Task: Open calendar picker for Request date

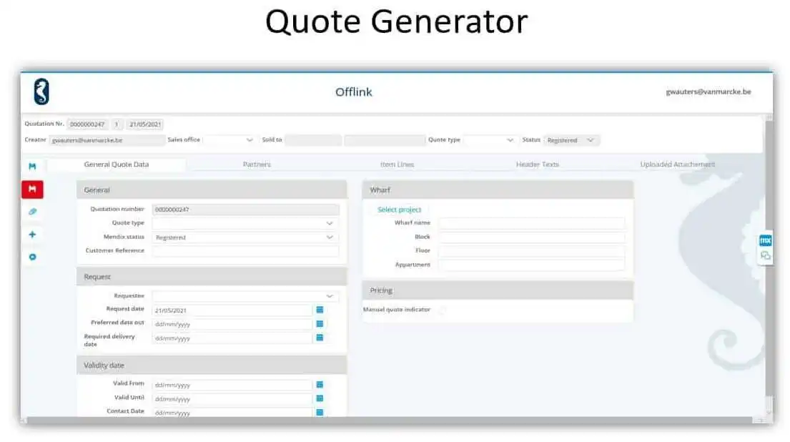Action: (x=320, y=310)
